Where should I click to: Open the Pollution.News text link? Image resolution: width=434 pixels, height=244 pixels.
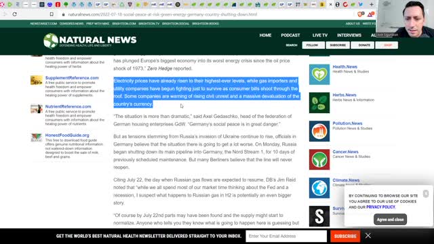click(x=347, y=123)
